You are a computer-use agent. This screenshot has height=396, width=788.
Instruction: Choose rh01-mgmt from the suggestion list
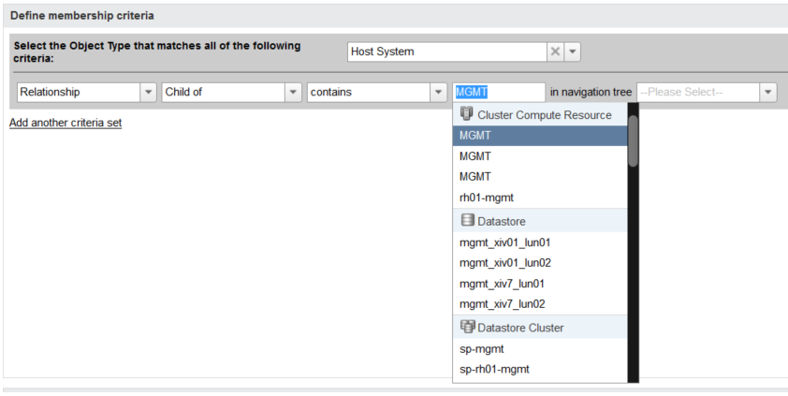[x=487, y=198]
